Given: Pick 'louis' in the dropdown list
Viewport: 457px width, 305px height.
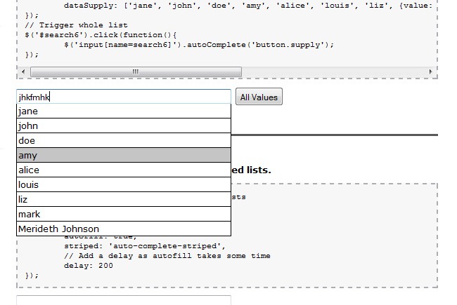Looking at the screenshot, I should 123,184.
